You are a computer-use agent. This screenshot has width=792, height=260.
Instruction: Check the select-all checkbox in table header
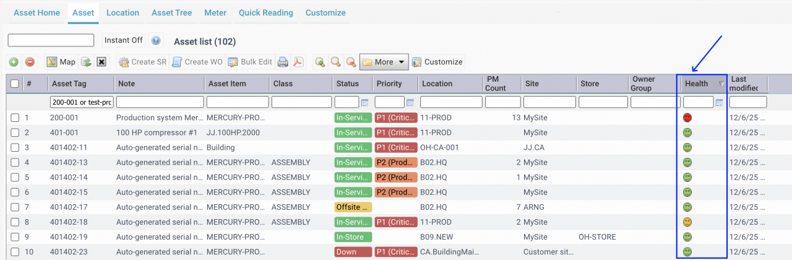pyautogui.click(x=15, y=84)
